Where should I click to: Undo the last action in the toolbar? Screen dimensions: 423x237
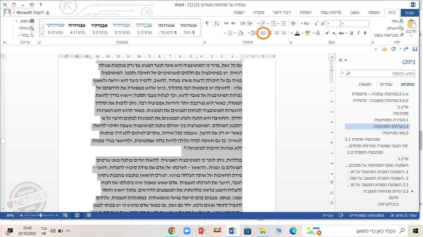(406, 49)
